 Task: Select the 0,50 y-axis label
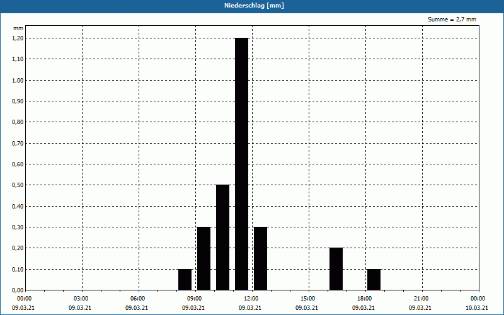[18, 185]
